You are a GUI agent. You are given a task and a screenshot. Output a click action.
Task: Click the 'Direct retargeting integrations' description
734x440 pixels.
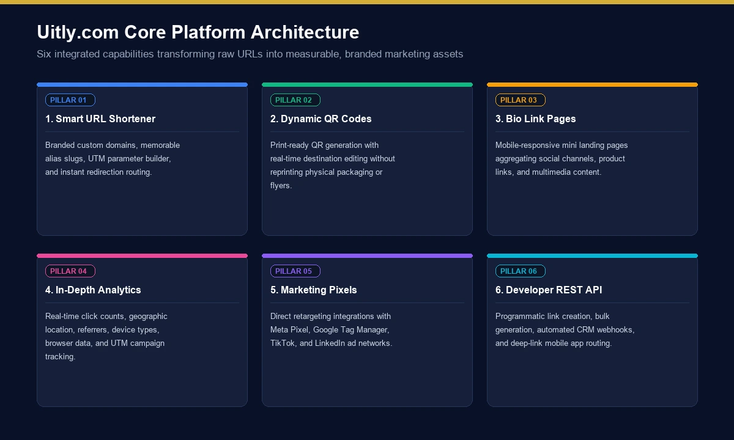coord(332,330)
